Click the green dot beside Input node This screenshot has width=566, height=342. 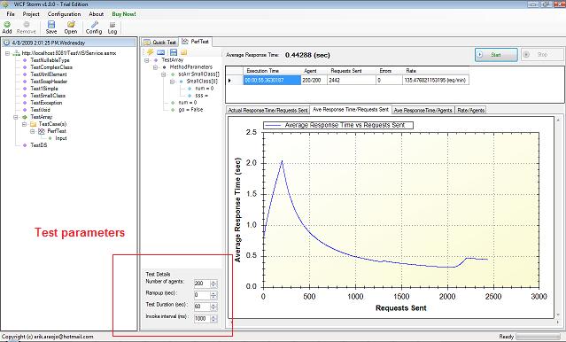[50, 138]
